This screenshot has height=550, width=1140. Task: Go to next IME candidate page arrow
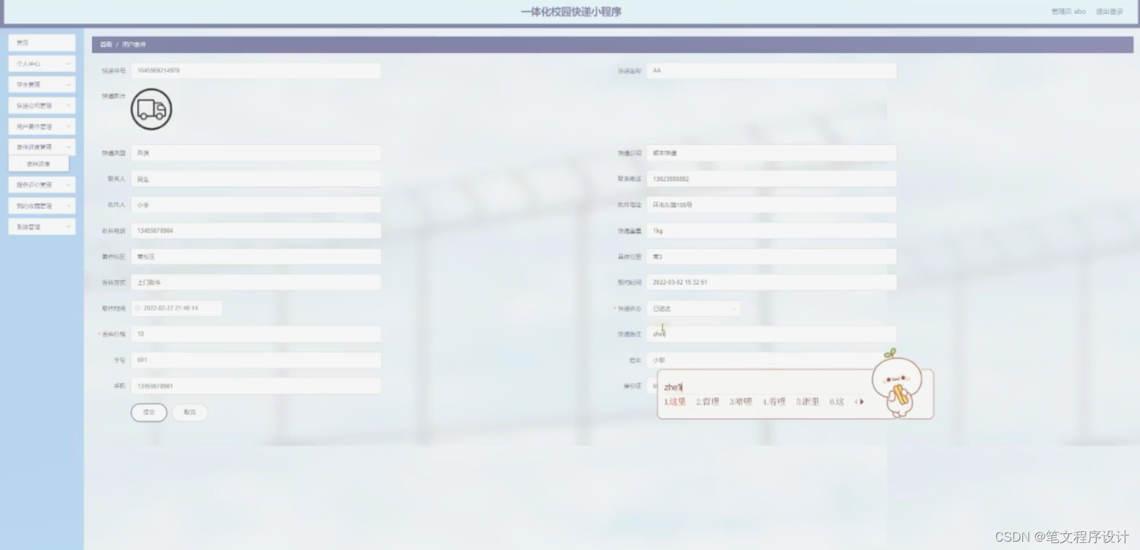point(862,402)
